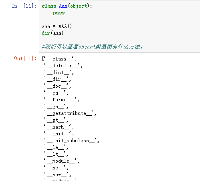Screen dimensions: 200x181
Task: Click '__class__' in output list
Action: coord(60,59)
